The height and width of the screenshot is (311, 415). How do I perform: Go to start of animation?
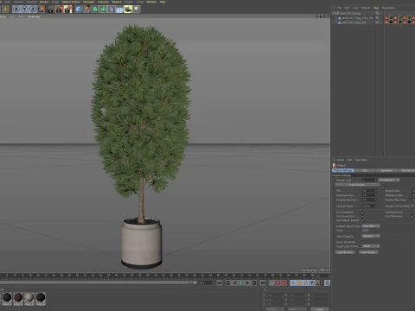(220, 283)
